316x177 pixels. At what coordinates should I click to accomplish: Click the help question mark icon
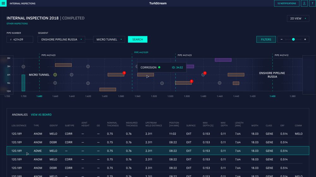(312, 3)
